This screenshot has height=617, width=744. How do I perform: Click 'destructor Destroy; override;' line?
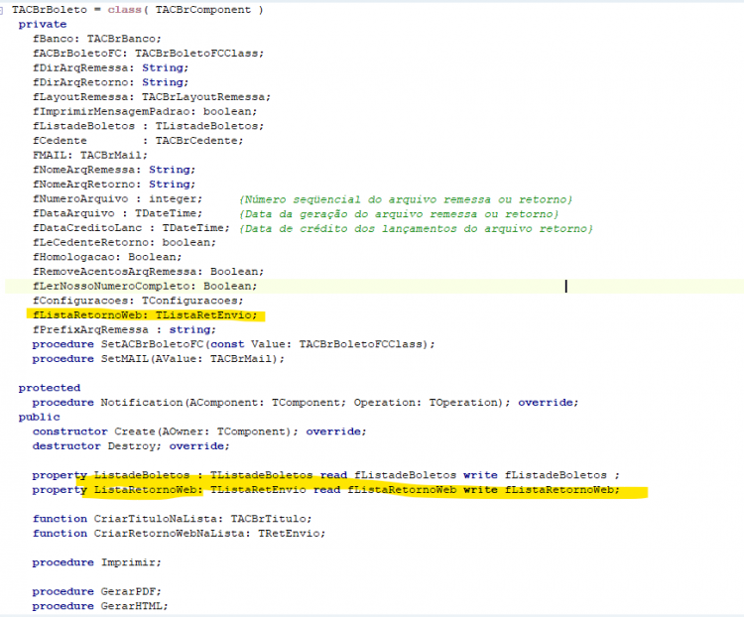[131, 446]
